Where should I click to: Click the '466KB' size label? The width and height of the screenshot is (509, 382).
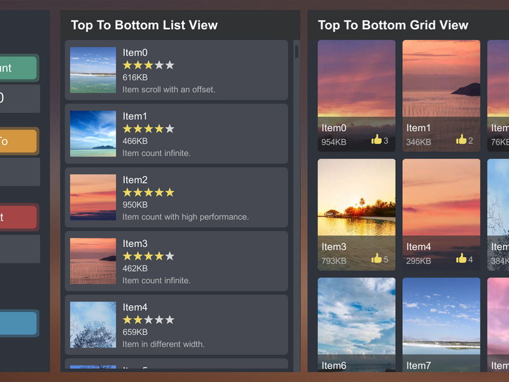135,141
